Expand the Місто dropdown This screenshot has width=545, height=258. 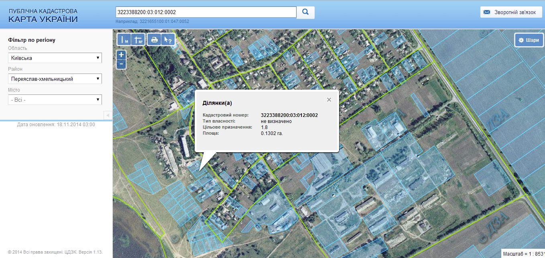[x=55, y=100]
